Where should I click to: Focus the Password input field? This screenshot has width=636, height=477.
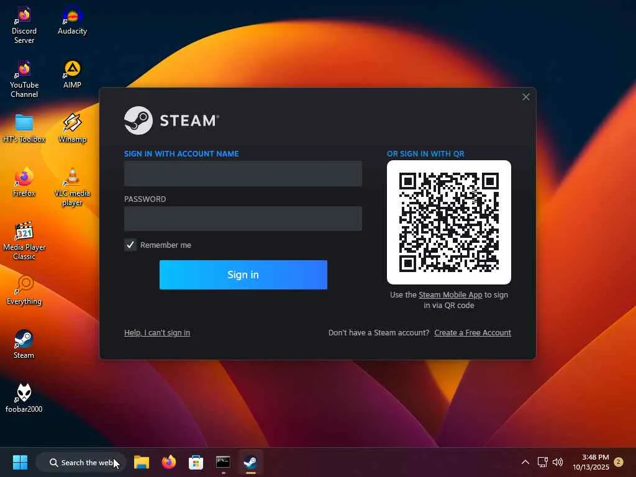(243, 219)
